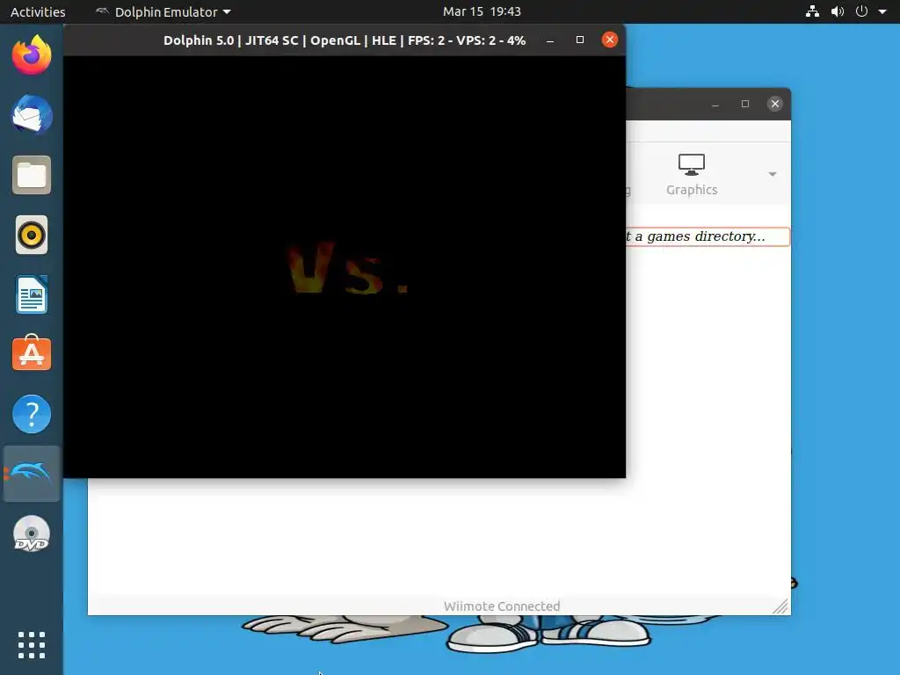This screenshot has width=900, height=675.
Task: Open the network status icon in the top bar
Action: [812, 11]
